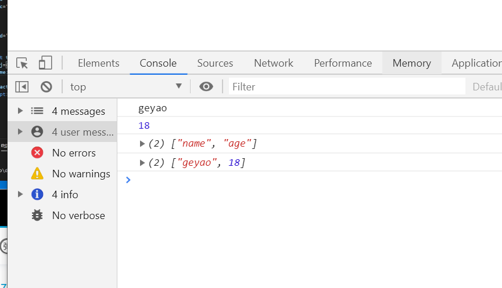Image resolution: width=502 pixels, height=288 pixels.
Task: Open the Default levels dropdown
Action: pyautogui.click(x=487, y=87)
